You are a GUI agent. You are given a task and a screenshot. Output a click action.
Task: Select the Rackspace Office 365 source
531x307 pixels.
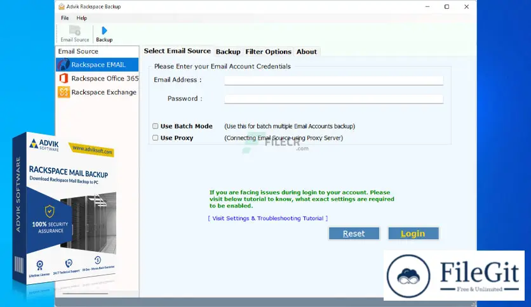[x=97, y=79]
